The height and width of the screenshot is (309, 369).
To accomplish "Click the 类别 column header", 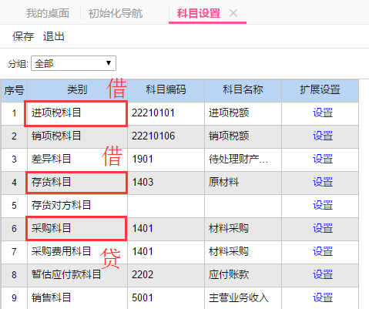I will 77,90.
